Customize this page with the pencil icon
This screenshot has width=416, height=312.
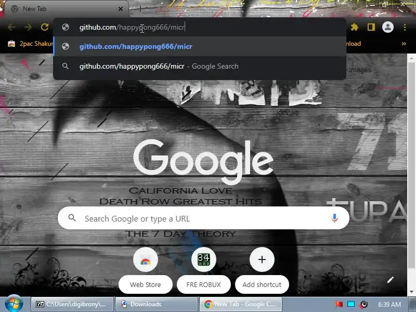[x=391, y=280]
